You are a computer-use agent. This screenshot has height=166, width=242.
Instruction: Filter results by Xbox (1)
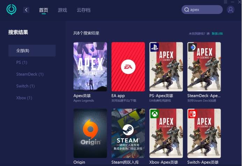click(x=24, y=98)
